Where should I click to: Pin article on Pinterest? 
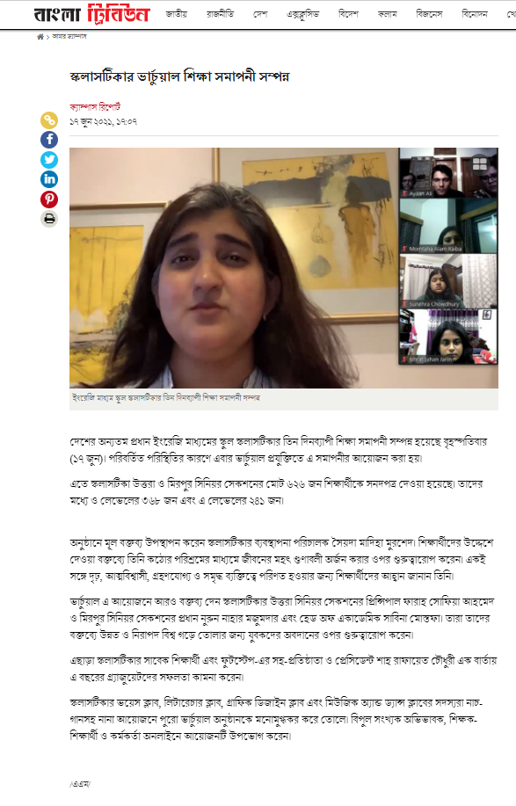49,200
